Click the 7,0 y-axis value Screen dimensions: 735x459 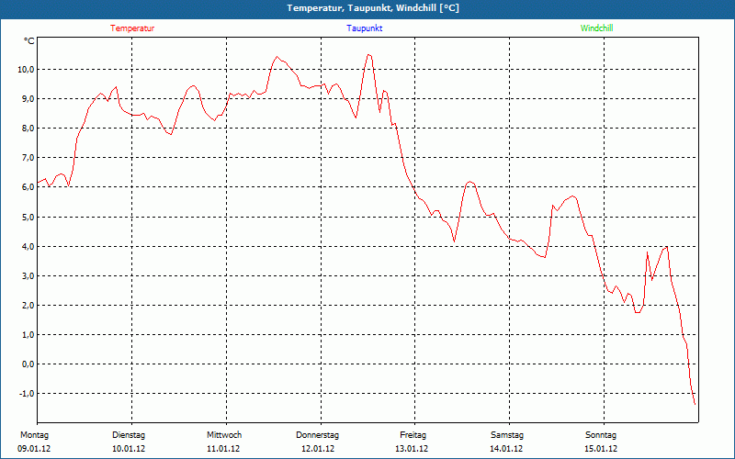(28, 158)
